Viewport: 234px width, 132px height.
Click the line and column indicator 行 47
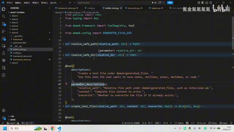pyautogui.click(x=147, y=123)
